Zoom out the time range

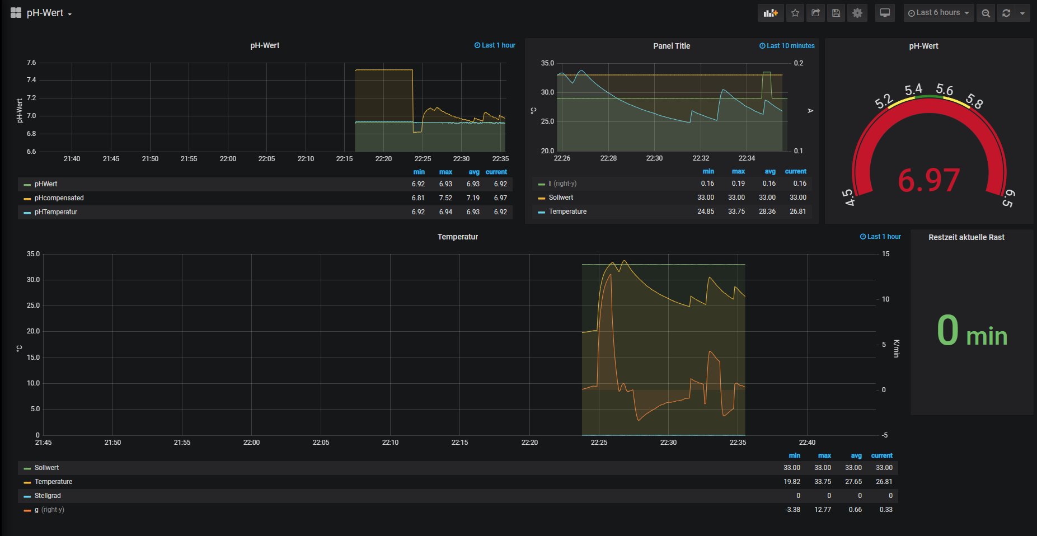[x=986, y=13]
